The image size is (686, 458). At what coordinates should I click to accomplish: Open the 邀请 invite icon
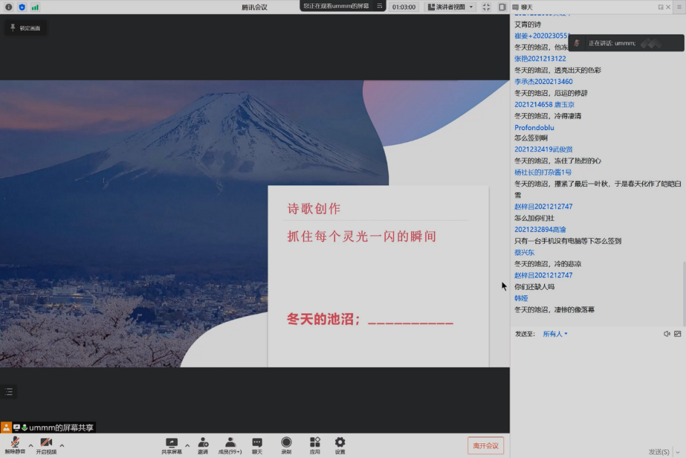202,445
